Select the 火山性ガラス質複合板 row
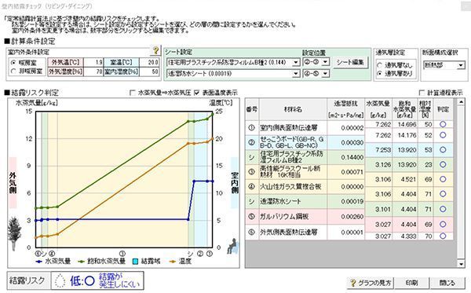 click(x=305, y=187)
